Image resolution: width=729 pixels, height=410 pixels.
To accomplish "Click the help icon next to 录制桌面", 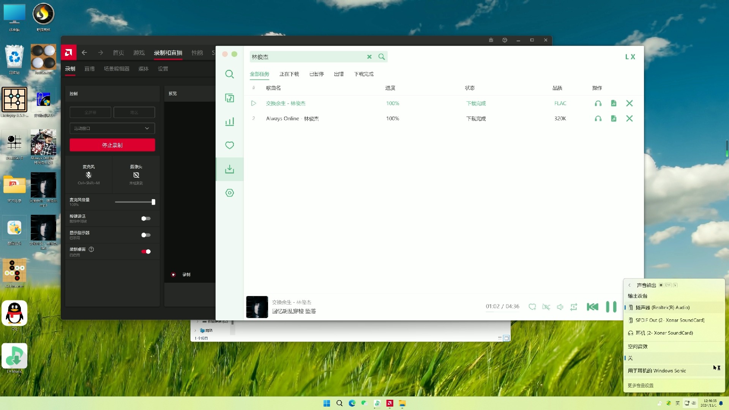I will coord(91,249).
